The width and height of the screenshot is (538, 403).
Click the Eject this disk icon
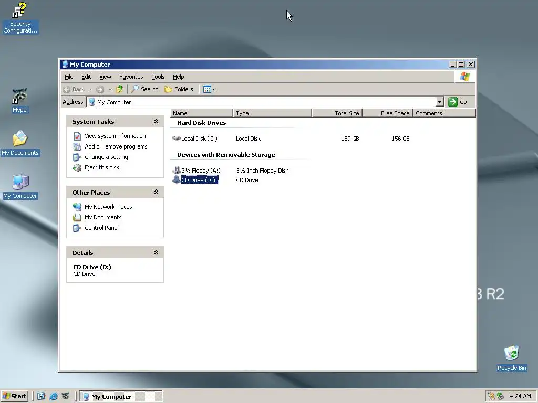pyautogui.click(x=77, y=167)
